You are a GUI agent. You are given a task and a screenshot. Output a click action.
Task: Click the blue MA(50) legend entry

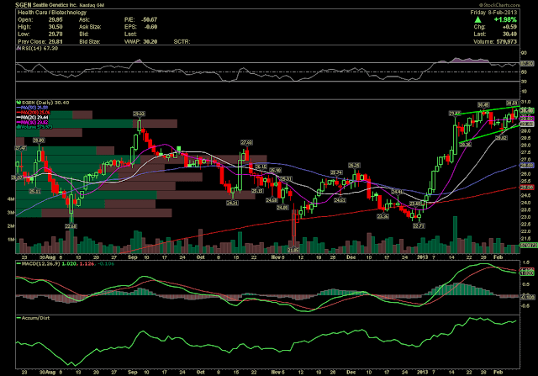(x=34, y=108)
